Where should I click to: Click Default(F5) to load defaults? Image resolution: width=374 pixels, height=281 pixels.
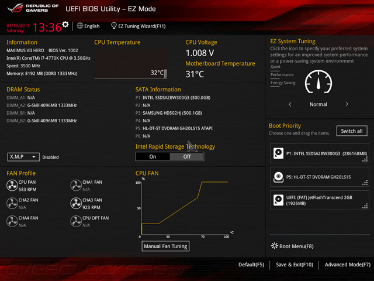251,265
